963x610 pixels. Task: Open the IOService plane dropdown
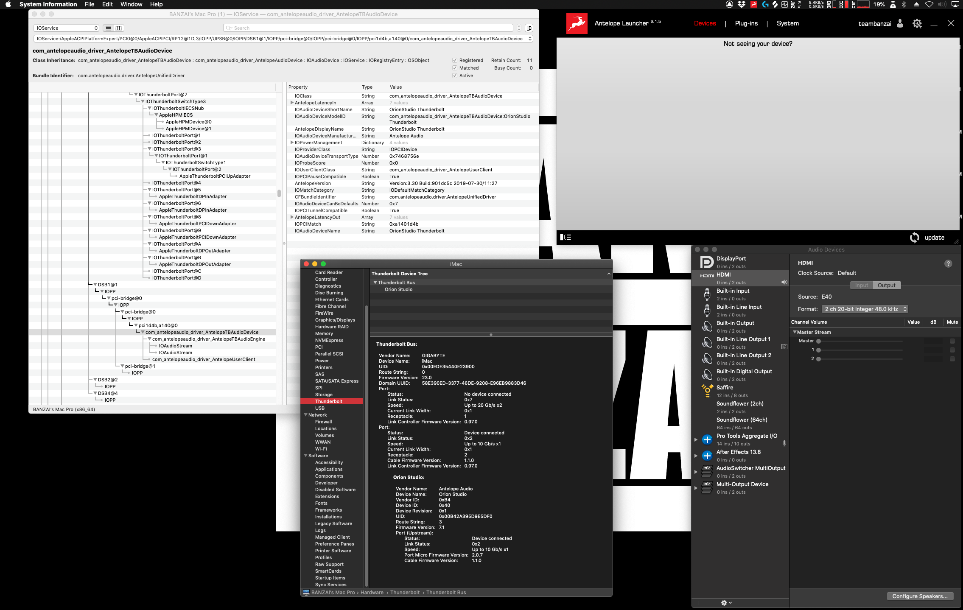(x=67, y=28)
